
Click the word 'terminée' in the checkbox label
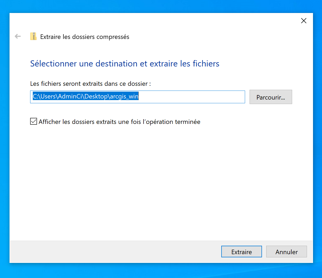187,122
